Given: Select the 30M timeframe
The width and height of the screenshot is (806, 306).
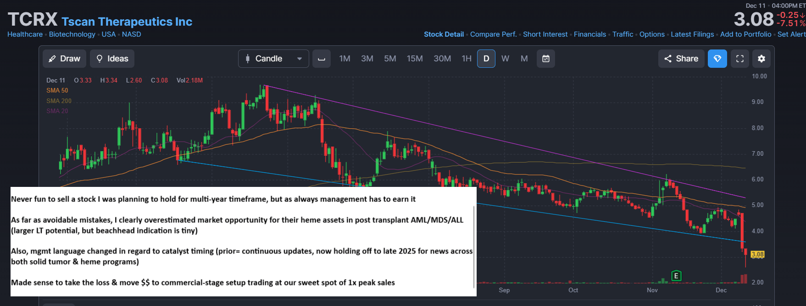Looking at the screenshot, I should [442, 59].
